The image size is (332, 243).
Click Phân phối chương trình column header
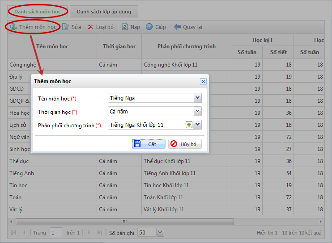[186, 46]
